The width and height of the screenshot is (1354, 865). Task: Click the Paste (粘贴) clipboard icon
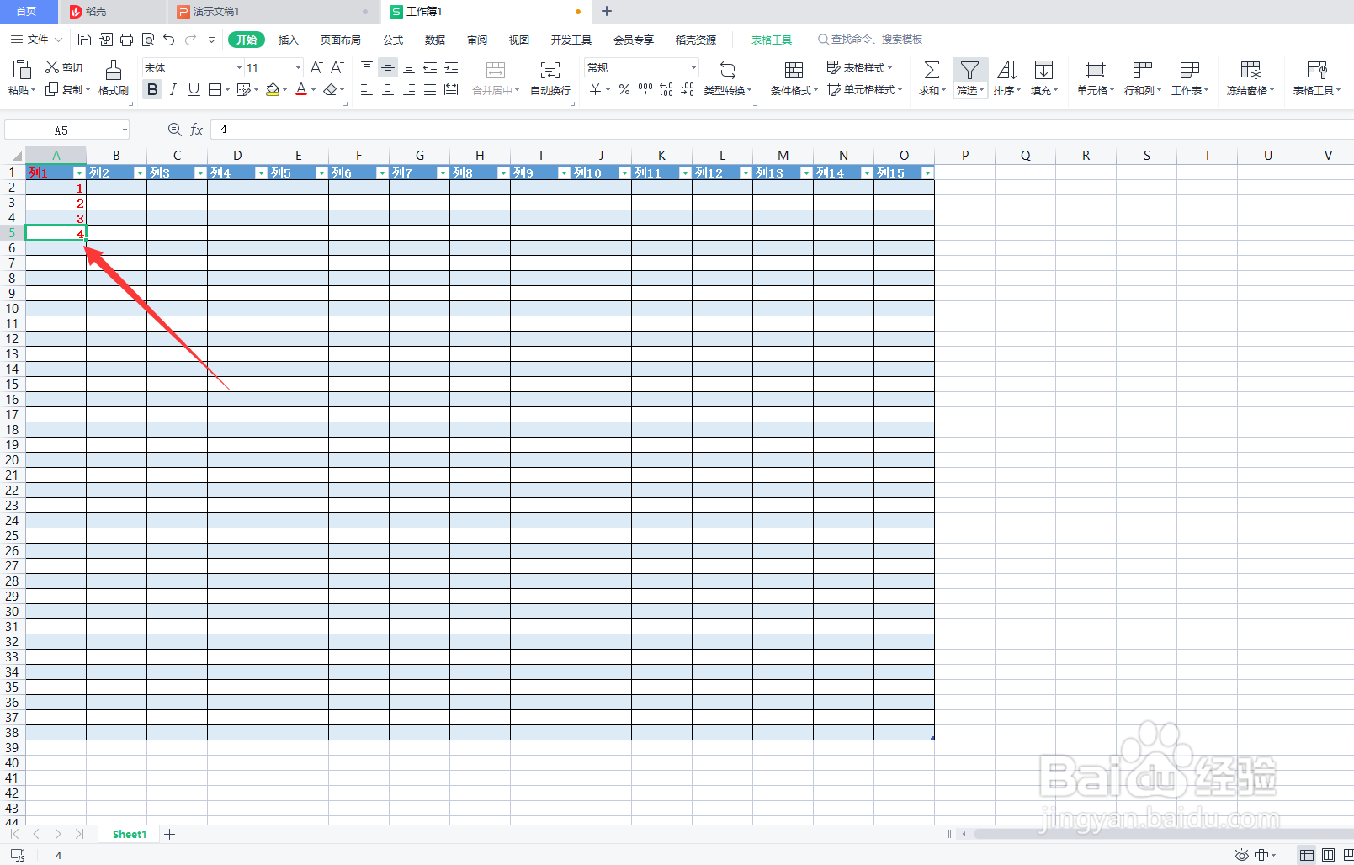point(22,69)
